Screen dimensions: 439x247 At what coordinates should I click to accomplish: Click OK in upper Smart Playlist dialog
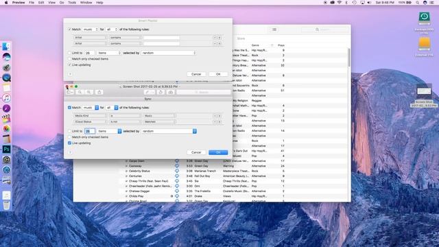click(x=218, y=74)
